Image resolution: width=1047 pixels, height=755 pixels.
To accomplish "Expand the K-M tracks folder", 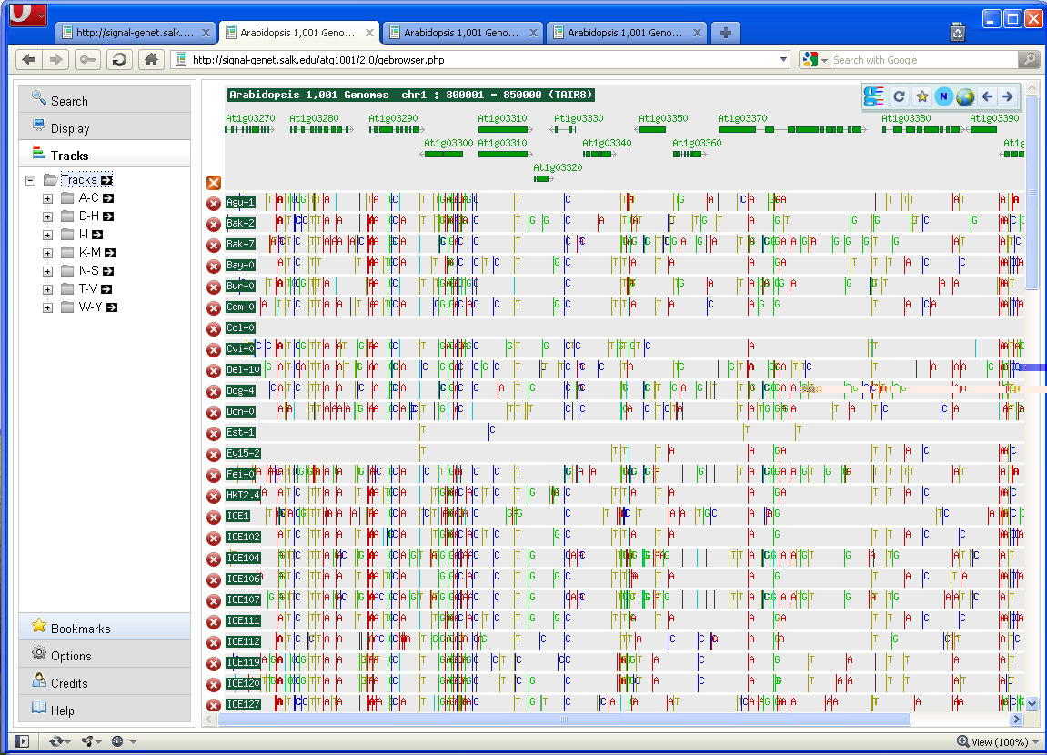I will coord(48,253).
